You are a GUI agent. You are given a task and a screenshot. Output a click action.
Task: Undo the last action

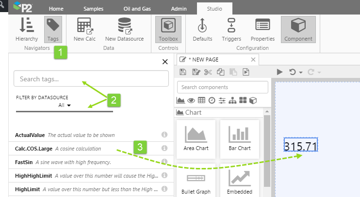point(292,72)
